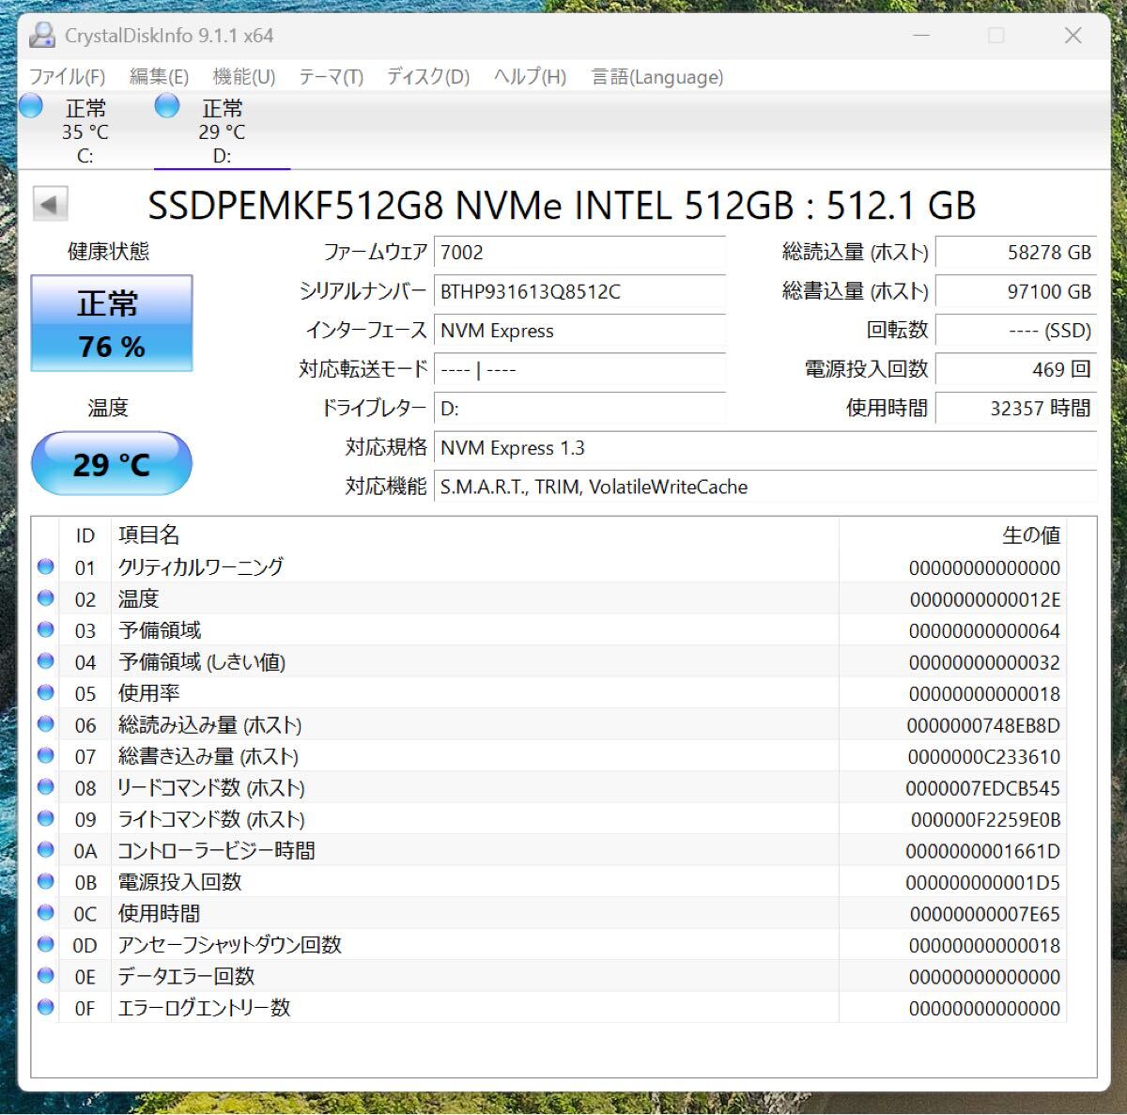This screenshot has width=1127, height=1115.
Task: Click raw value 0000000000012E
Action: 984,599
